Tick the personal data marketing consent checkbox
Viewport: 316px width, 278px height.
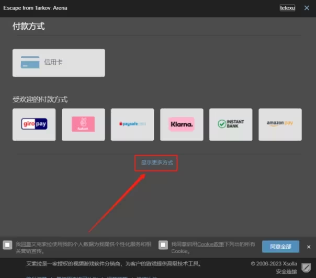pos(7,245)
